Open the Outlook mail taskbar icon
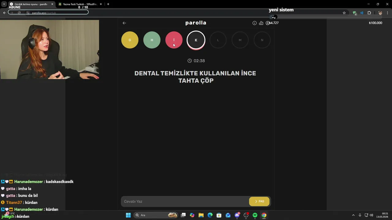The image size is (392, 220). 228,215
